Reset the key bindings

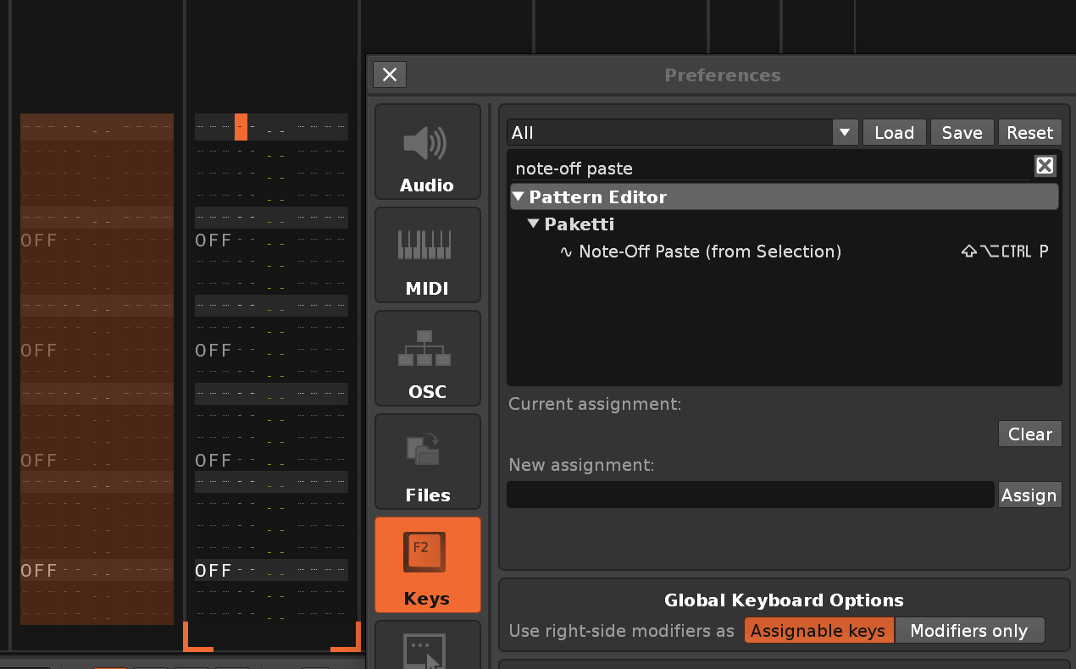pos(1029,133)
